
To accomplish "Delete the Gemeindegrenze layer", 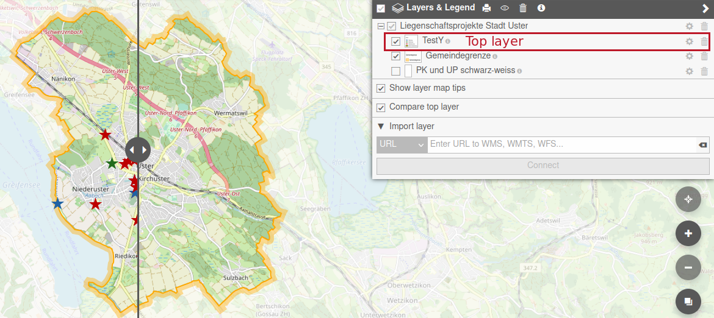I will pos(704,56).
